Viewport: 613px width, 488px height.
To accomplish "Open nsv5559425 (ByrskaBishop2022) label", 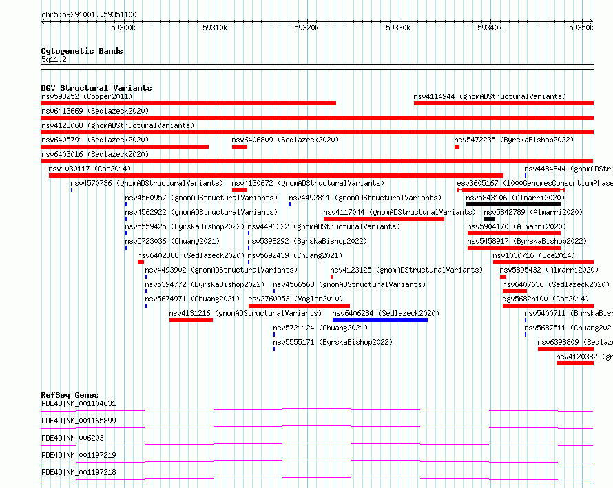I will pos(185,226).
